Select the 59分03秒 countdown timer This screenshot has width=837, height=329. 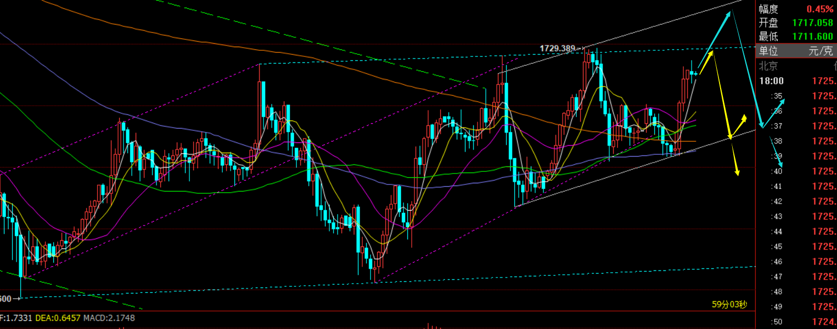pos(729,304)
